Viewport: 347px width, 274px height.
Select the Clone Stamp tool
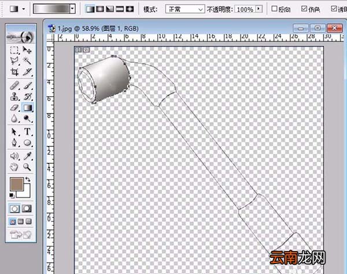pyautogui.click(x=14, y=97)
